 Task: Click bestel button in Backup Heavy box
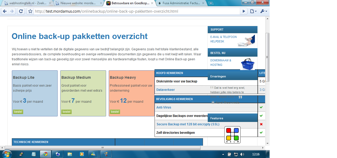tap(115, 112)
